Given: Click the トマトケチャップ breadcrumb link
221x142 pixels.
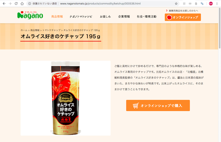Looking at the screenshot, I should (x=51, y=30).
